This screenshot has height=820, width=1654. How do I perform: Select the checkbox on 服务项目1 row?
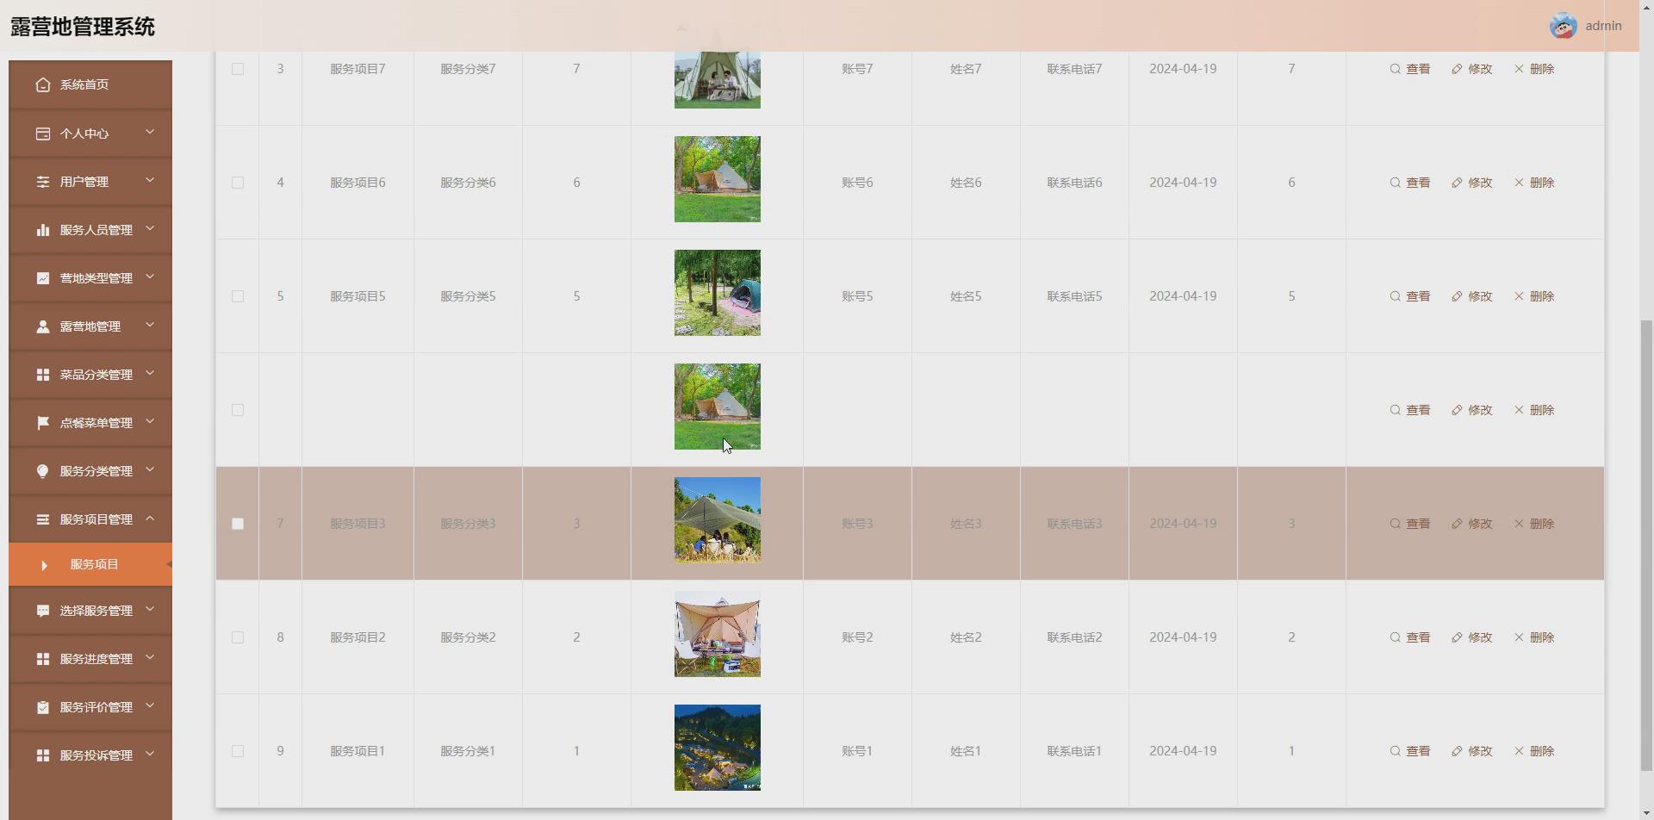click(238, 750)
